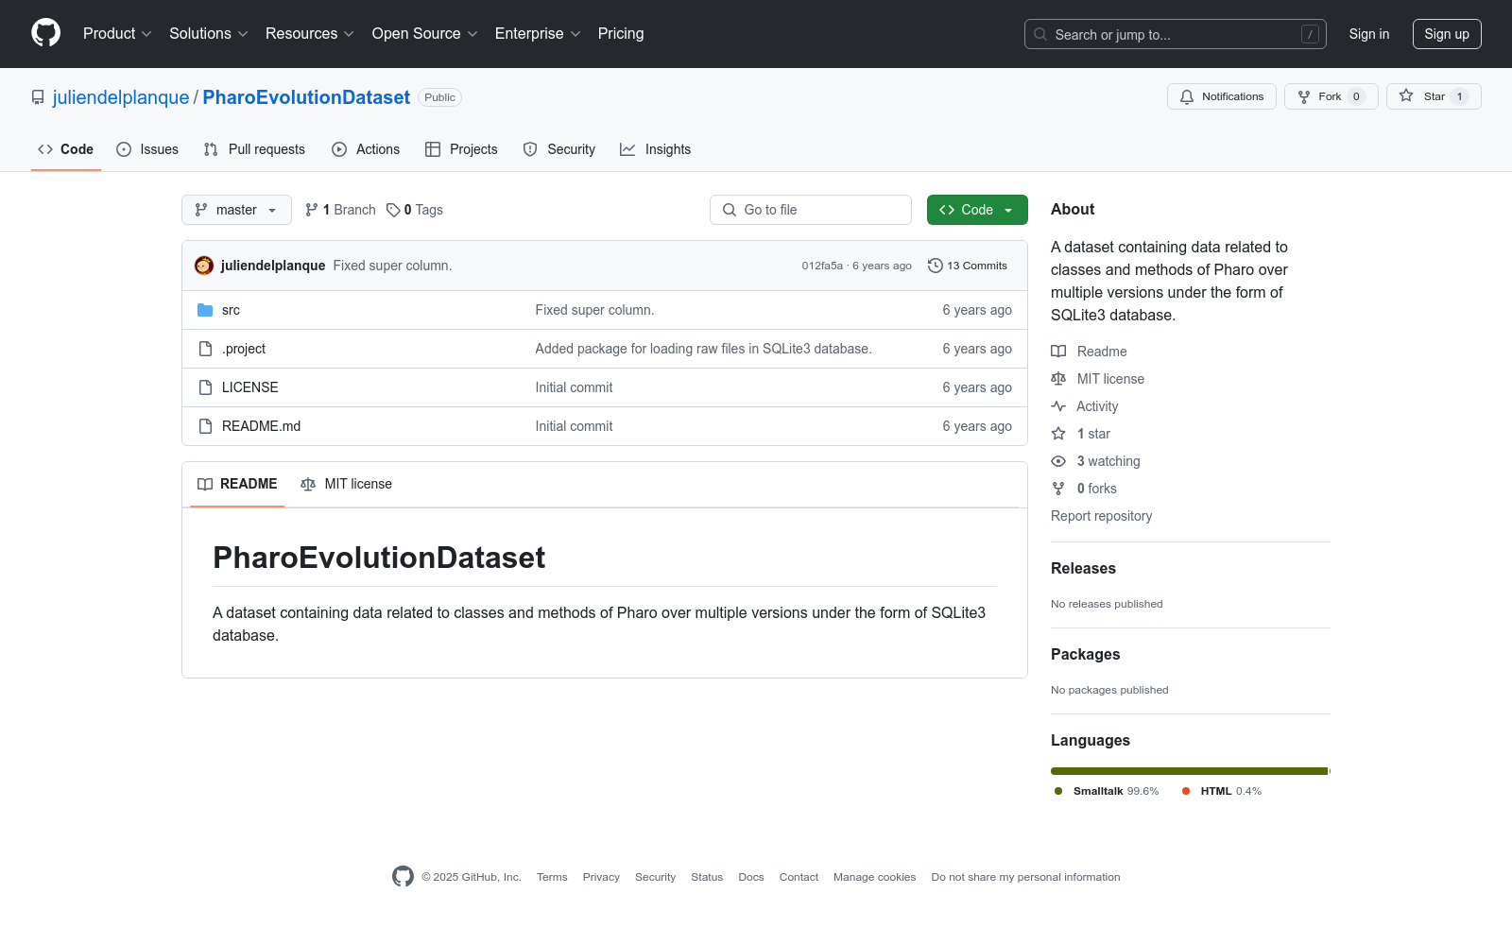Click the Docs footer link

(x=751, y=877)
